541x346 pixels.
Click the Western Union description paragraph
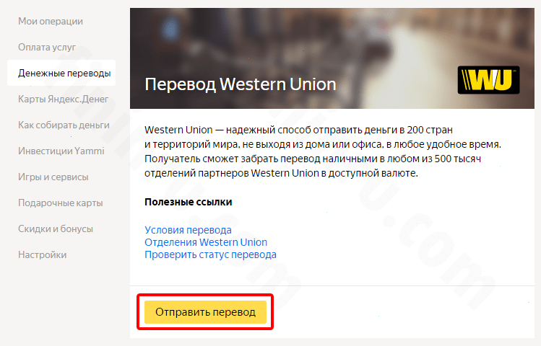click(x=323, y=151)
